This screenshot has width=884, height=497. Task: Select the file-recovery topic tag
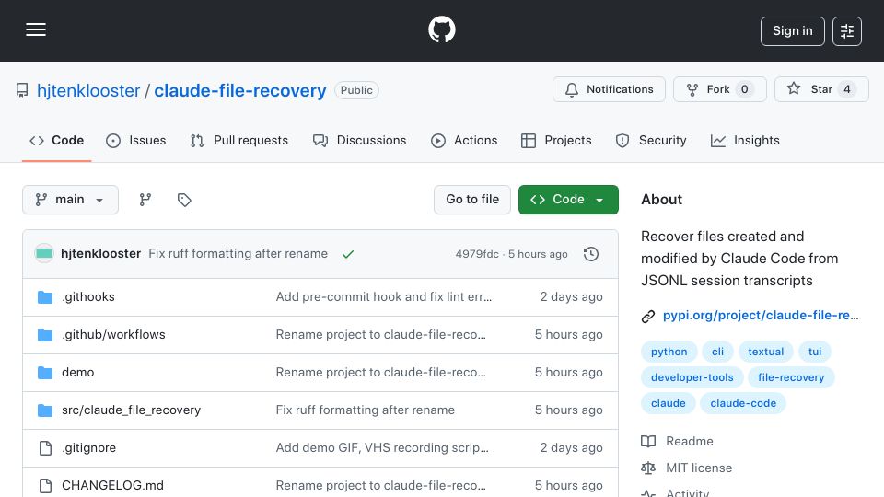791,377
